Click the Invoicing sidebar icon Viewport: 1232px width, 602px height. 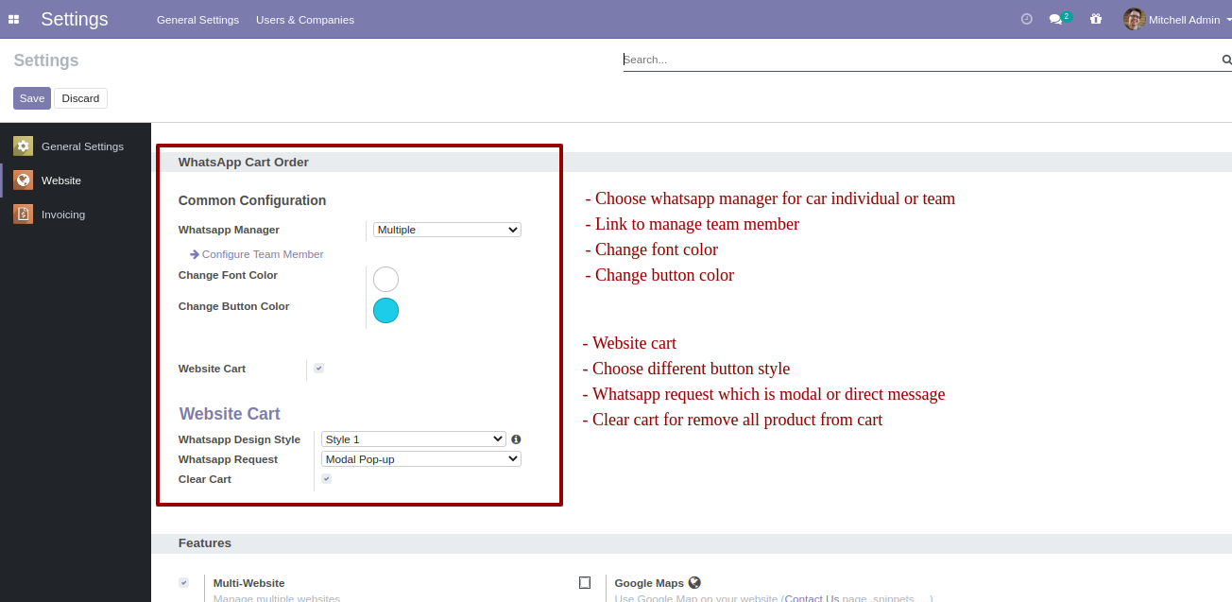[24, 215]
